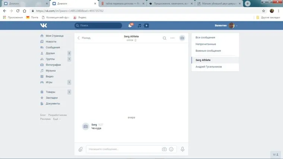The width and height of the screenshot is (283, 159).
Task: Bookmark this page with the star icon
Action: pyautogui.click(x=264, y=11)
